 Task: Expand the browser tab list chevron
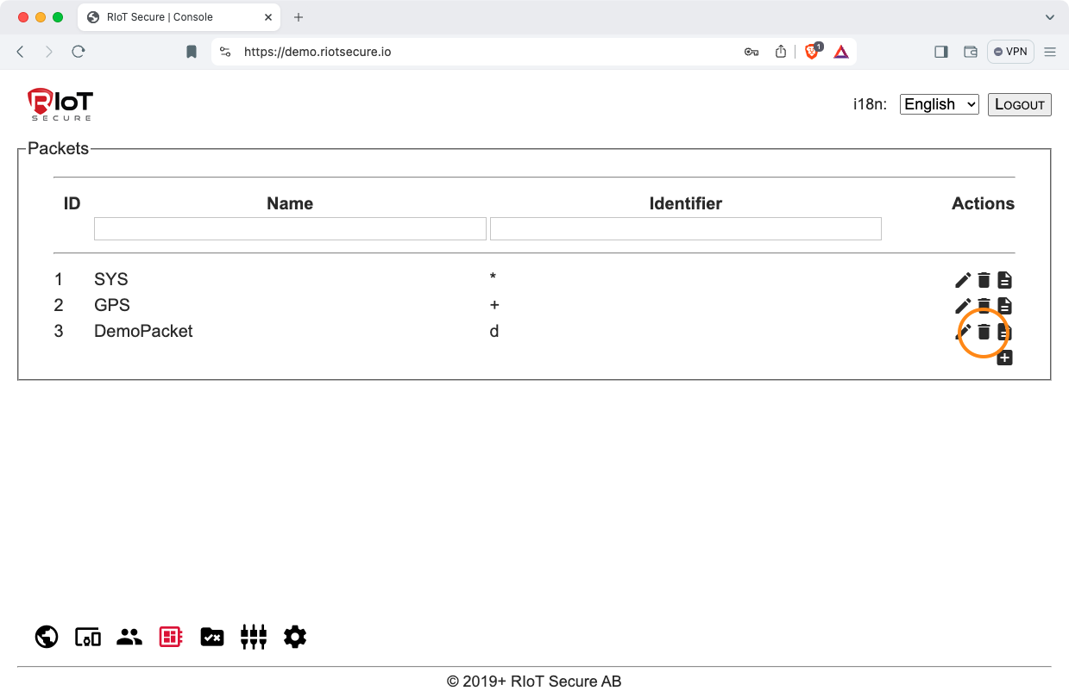click(x=1050, y=17)
